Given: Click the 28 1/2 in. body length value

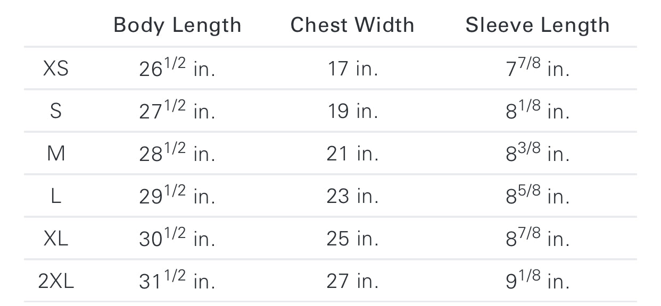Looking at the screenshot, I should pos(177,154).
